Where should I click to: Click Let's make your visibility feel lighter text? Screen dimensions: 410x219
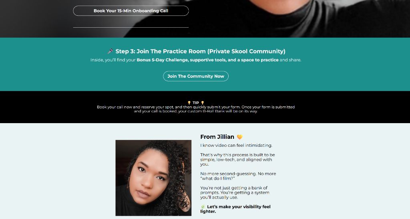235,209
